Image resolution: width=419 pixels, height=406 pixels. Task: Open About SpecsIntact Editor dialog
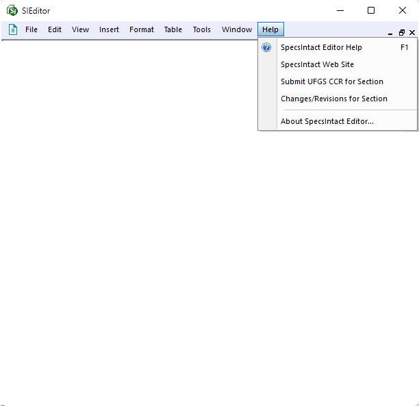[x=338, y=121]
